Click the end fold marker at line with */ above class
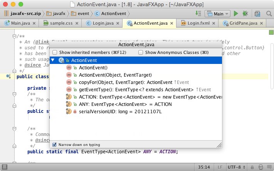This screenshot has width=274, height=171. click(x=15, y=71)
